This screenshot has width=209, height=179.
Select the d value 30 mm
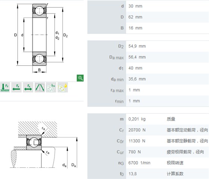(135, 6)
